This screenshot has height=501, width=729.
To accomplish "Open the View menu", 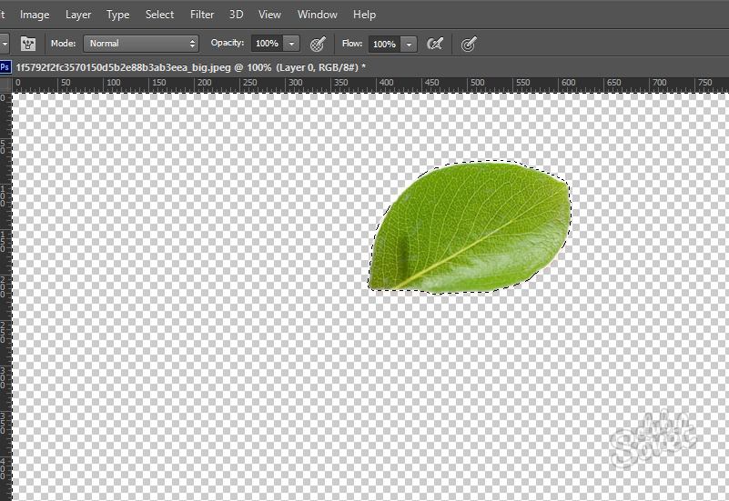I will 269,15.
